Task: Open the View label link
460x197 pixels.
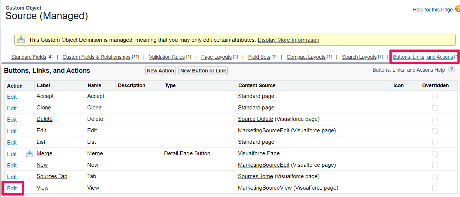Action: 42,188
